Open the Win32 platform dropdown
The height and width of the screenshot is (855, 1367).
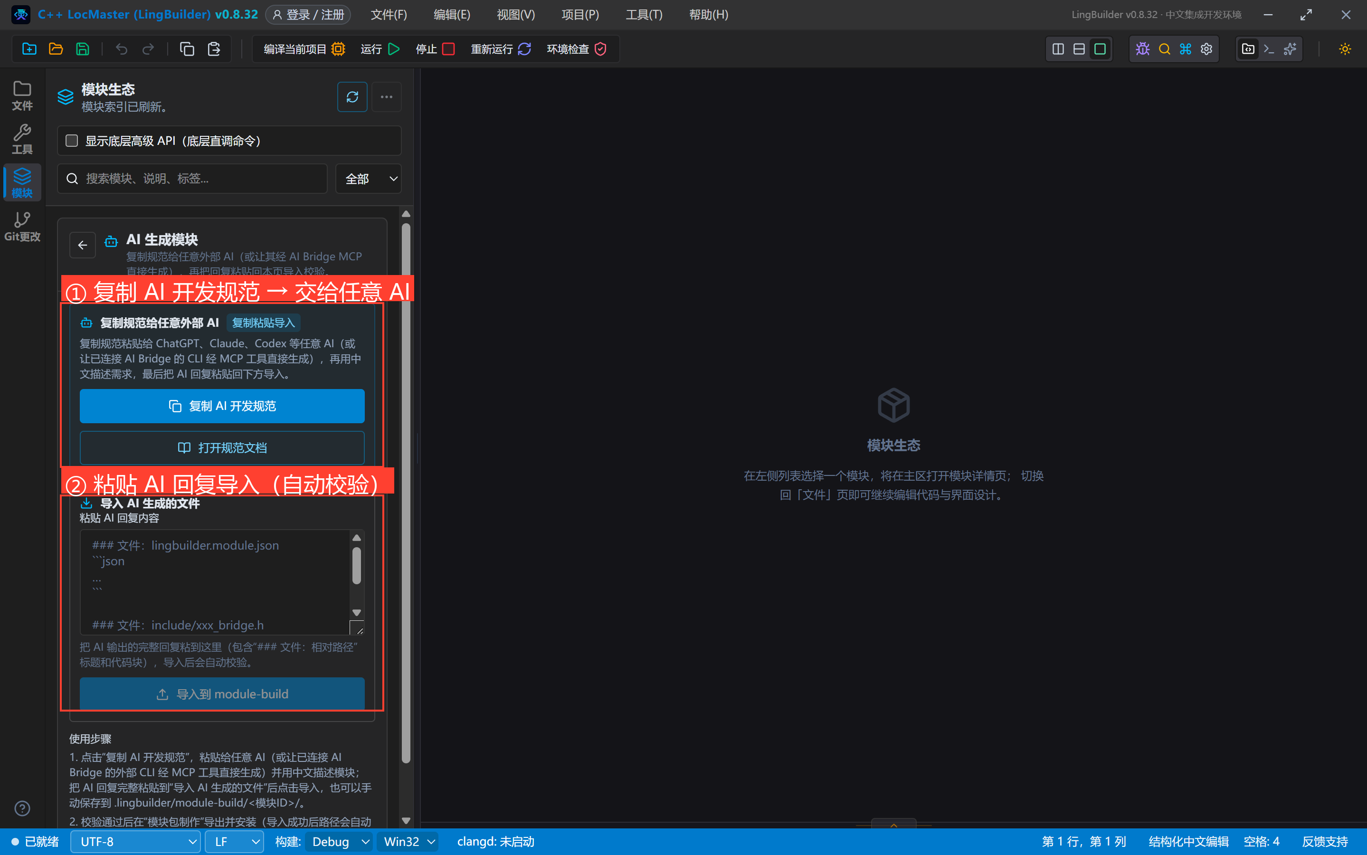pos(409,841)
